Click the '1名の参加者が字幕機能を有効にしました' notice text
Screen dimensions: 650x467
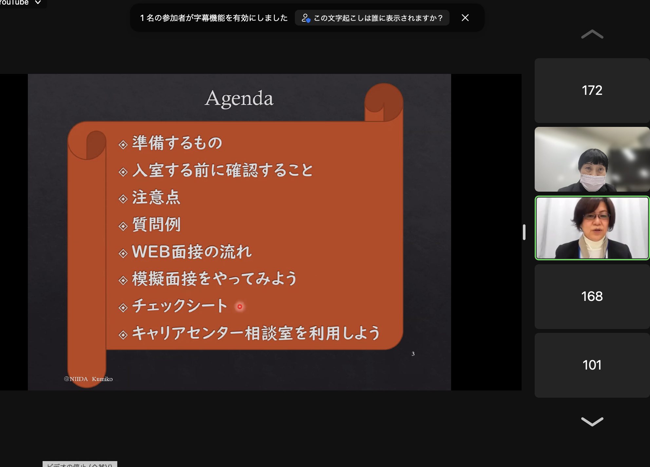pos(214,18)
